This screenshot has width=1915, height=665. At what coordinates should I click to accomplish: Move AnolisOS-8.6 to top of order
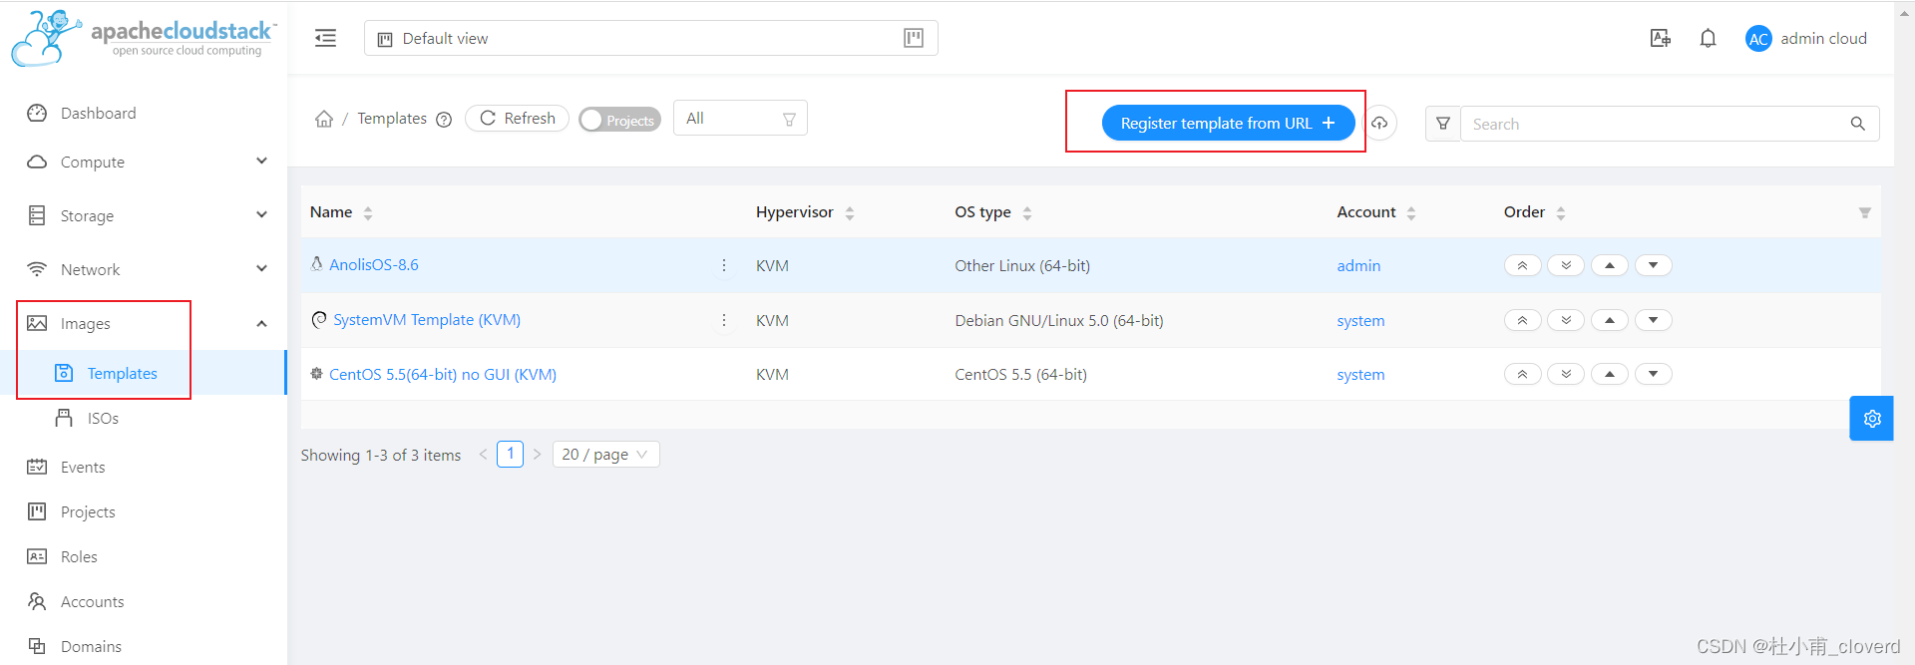pos(1522,265)
